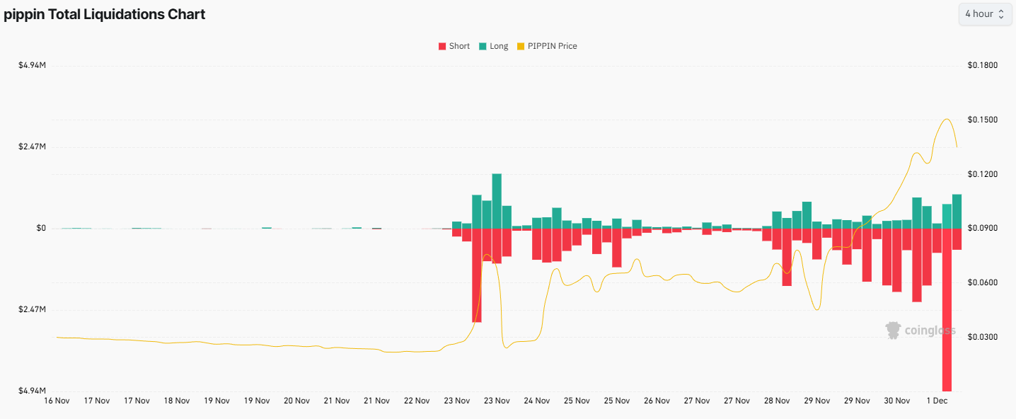Select the tallest green long-liquidation bar near 23 Nov
Viewport: 1016px width, 419px height.
coord(495,198)
